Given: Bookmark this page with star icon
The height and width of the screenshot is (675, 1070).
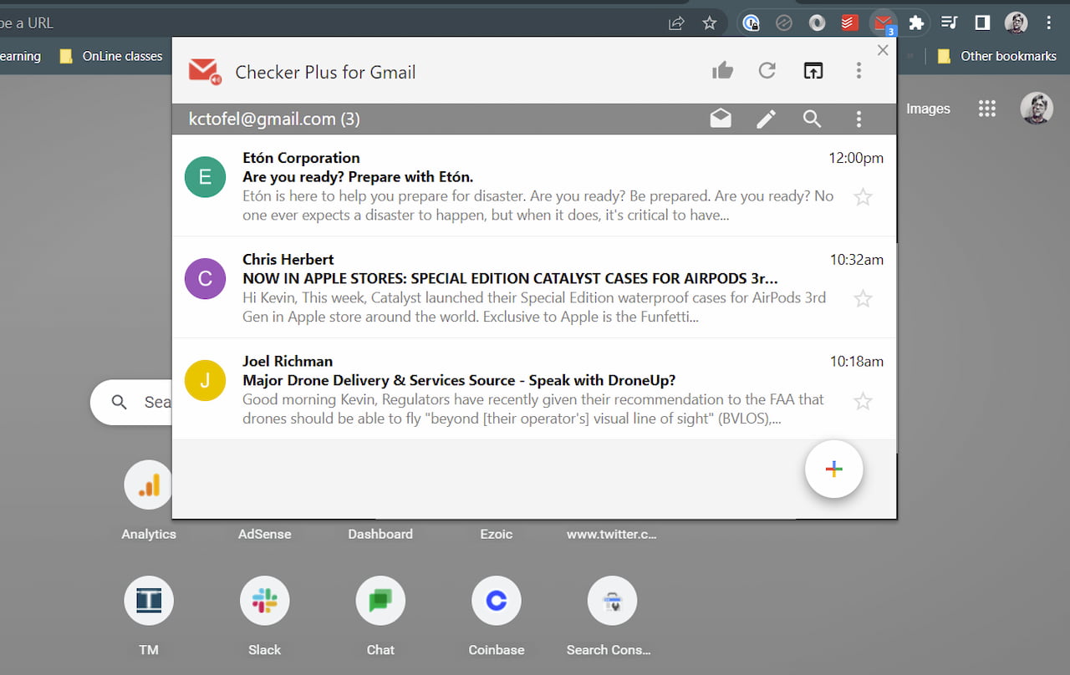Looking at the screenshot, I should pyautogui.click(x=709, y=23).
